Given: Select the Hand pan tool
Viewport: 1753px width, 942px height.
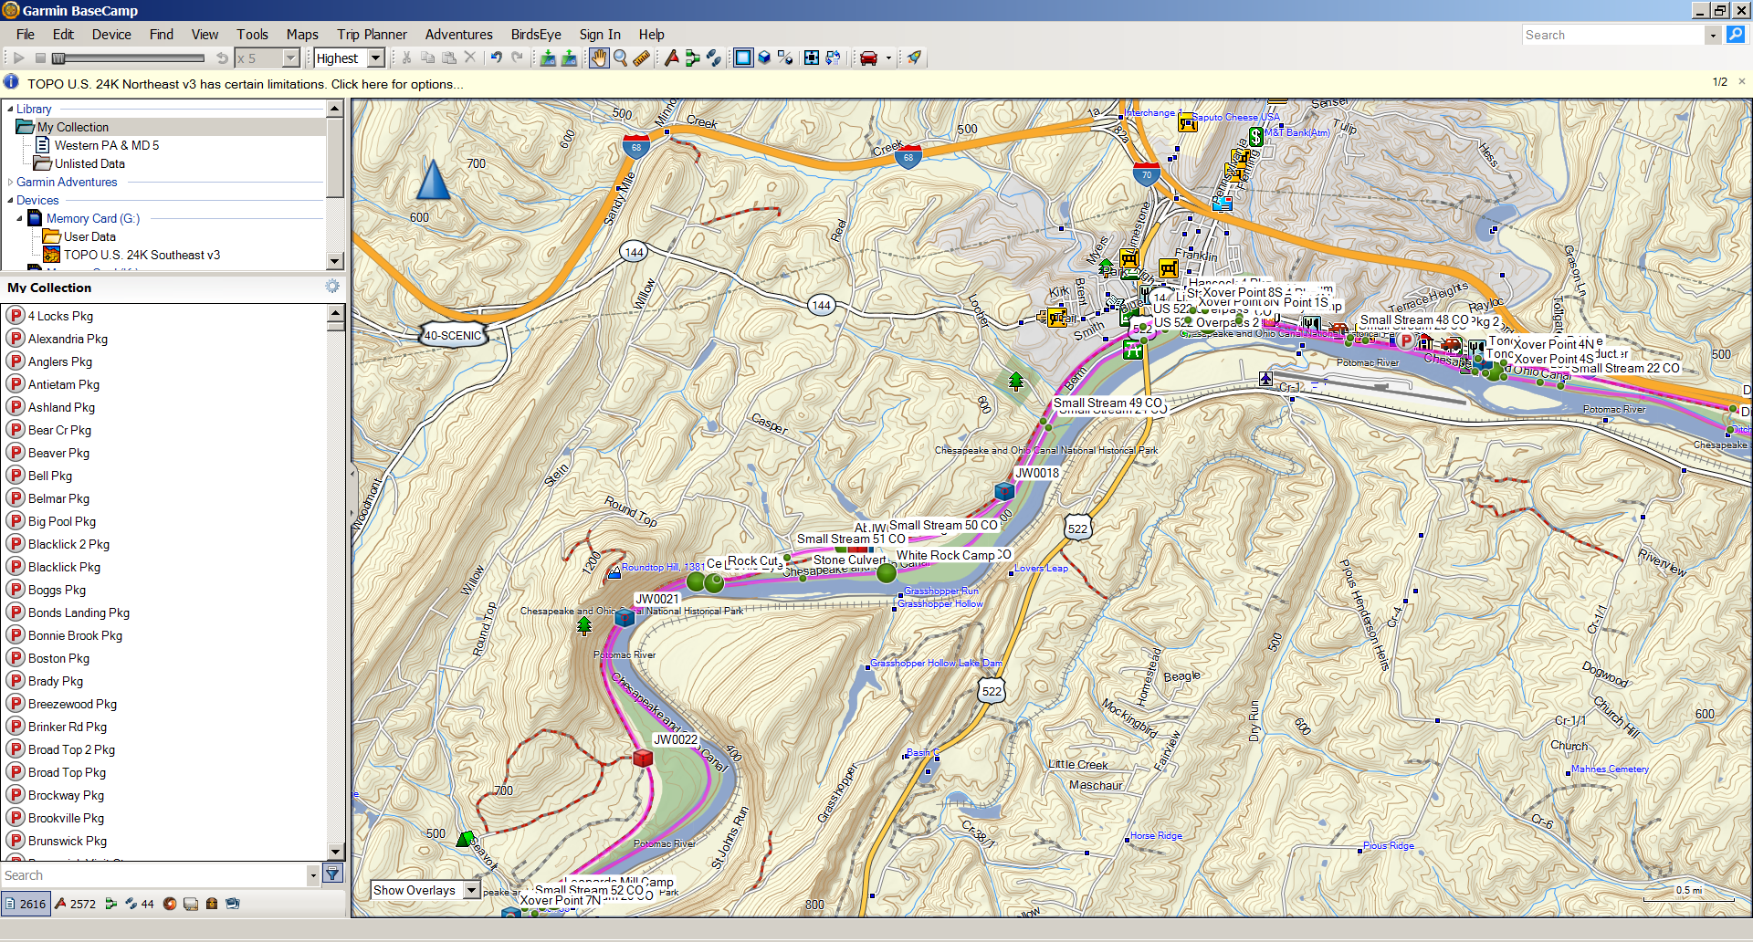Looking at the screenshot, I should [x=598, y=58].
